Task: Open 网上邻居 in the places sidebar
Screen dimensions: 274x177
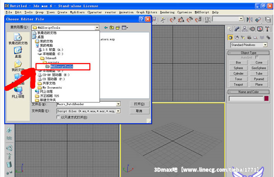Action: tap(18, 93)
